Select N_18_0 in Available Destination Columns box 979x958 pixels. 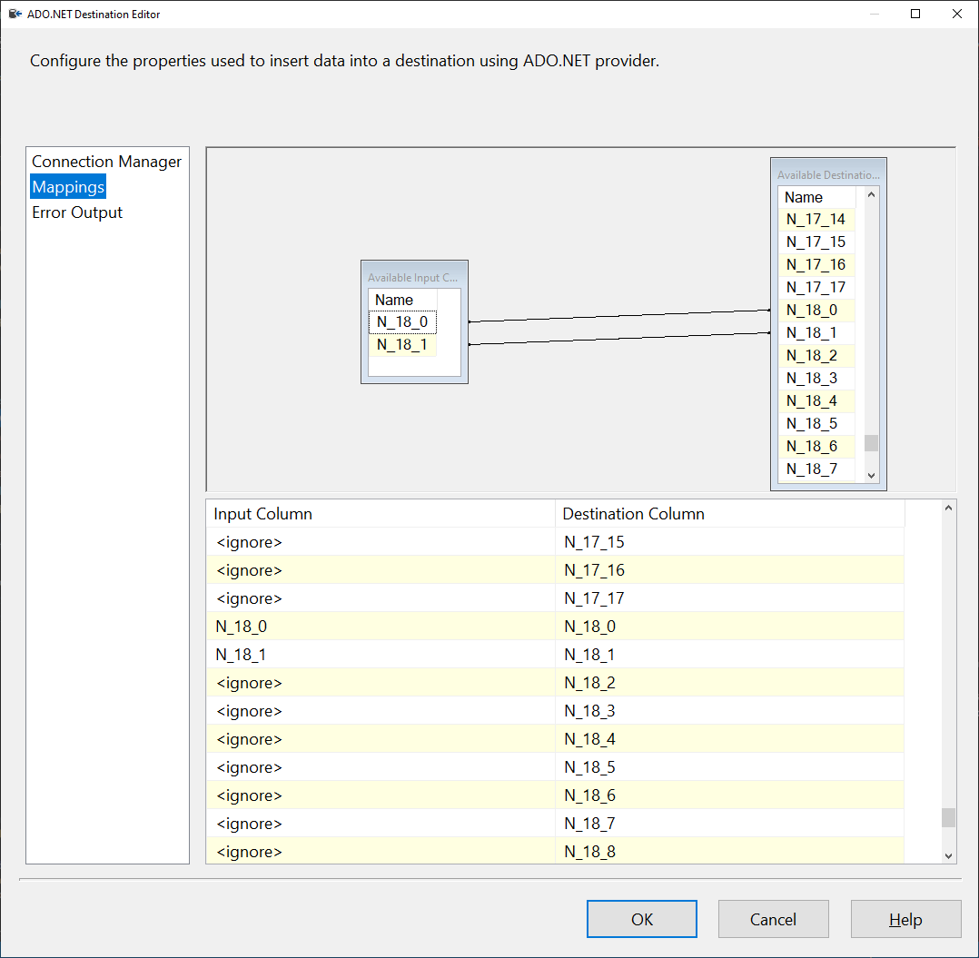(816, 311)
